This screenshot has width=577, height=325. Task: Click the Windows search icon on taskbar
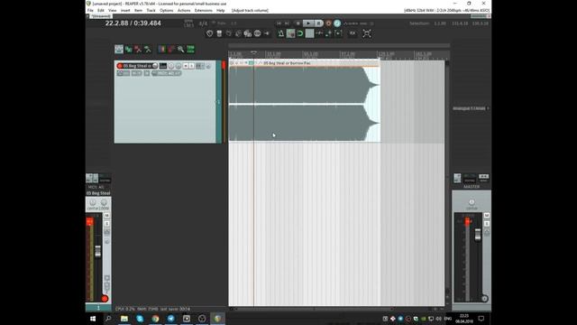click(108, 319)
